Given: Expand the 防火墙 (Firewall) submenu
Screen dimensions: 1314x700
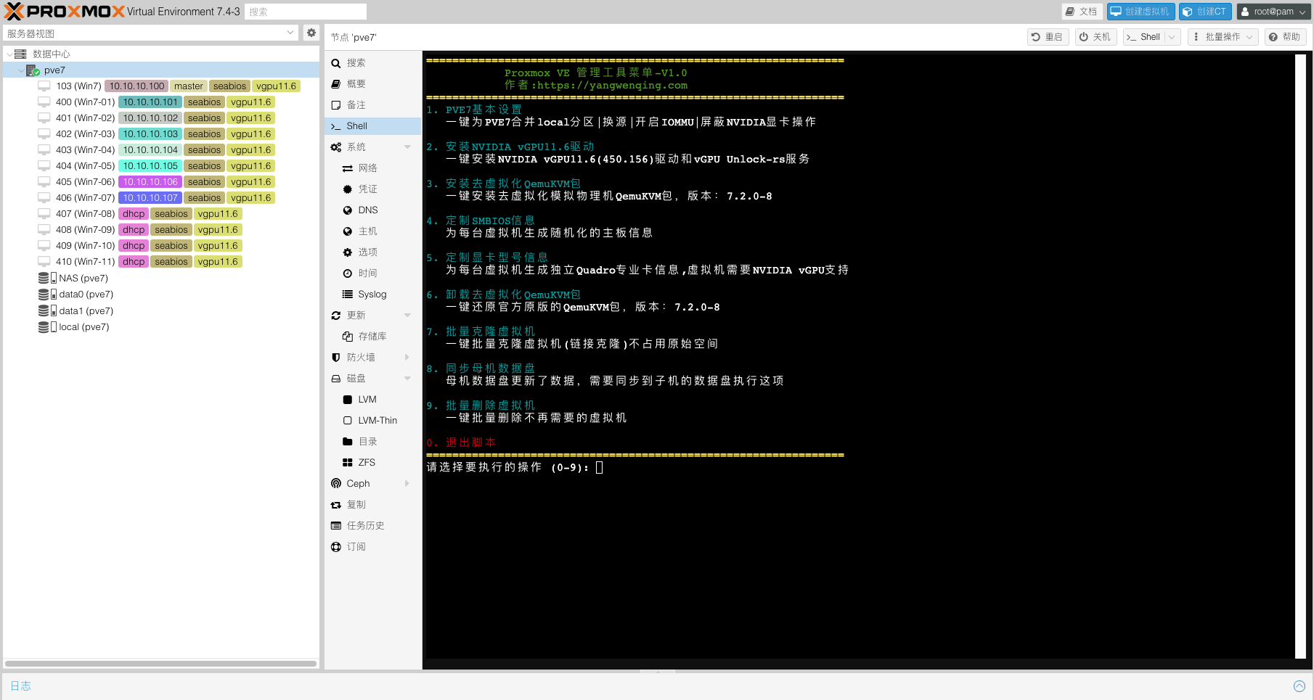Looking at the screenshot, I should [x=407, y=358].
